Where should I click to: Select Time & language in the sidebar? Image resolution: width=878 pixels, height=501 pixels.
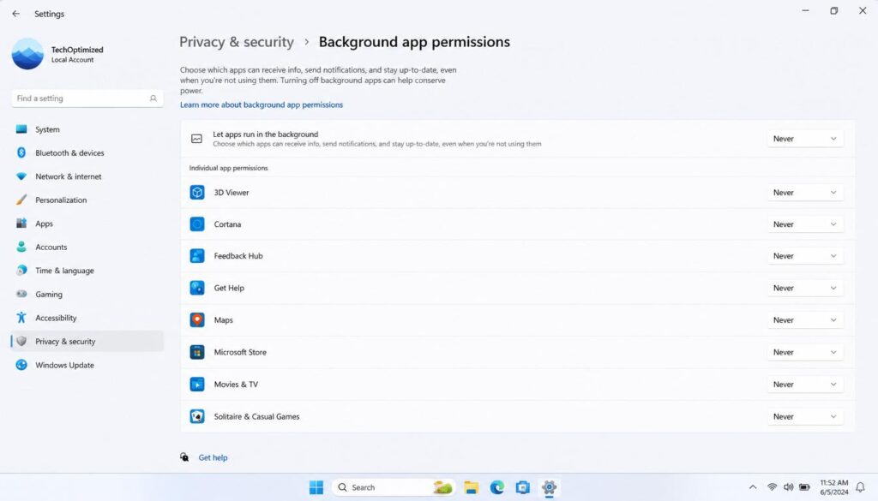tap(87, 271)
